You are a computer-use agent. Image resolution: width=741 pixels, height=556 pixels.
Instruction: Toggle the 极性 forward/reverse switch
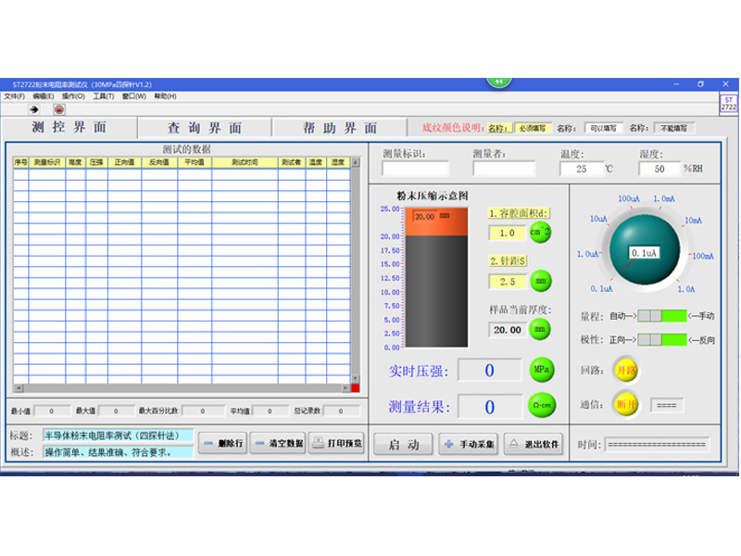(661, 339)
